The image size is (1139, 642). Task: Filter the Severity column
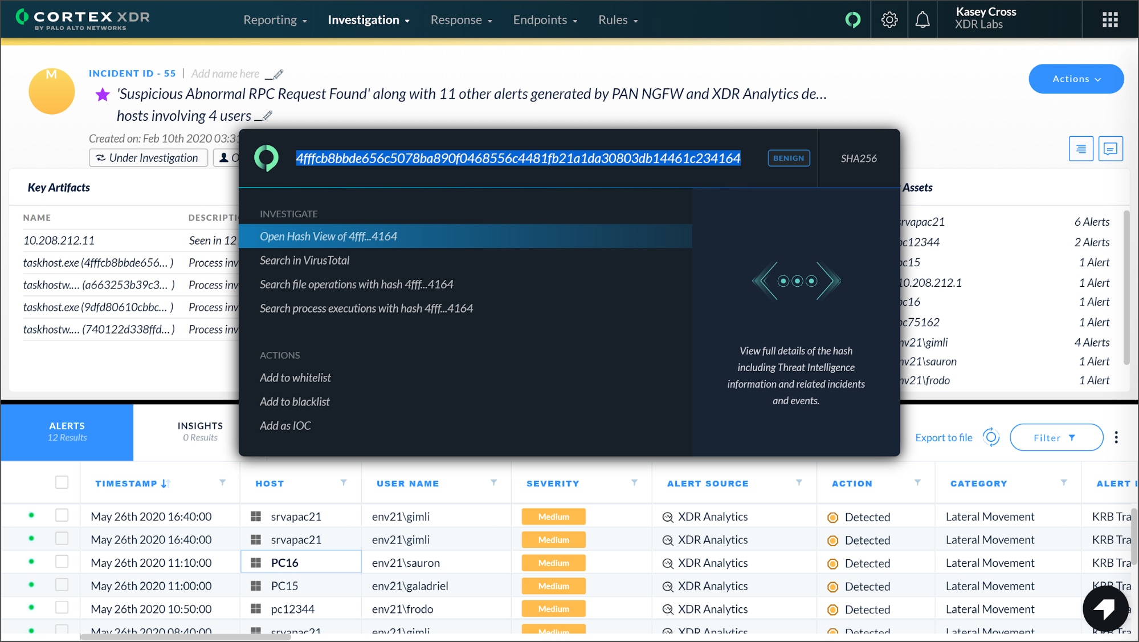tap(634, 482)
